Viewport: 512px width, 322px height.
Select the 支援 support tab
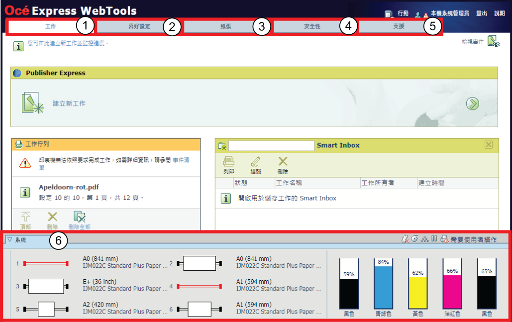[399, 26]
